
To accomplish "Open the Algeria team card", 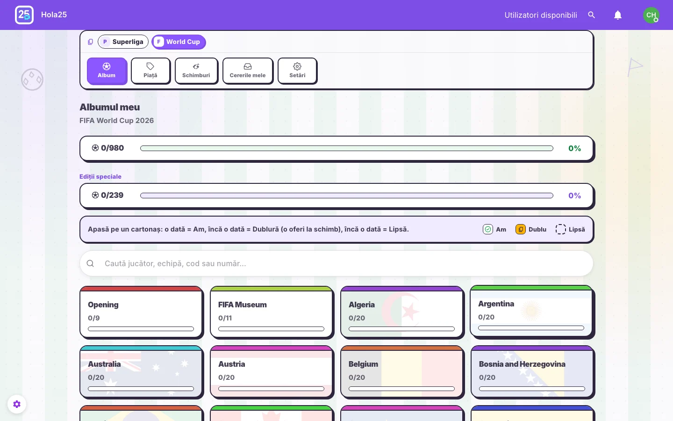I will 402,312.
